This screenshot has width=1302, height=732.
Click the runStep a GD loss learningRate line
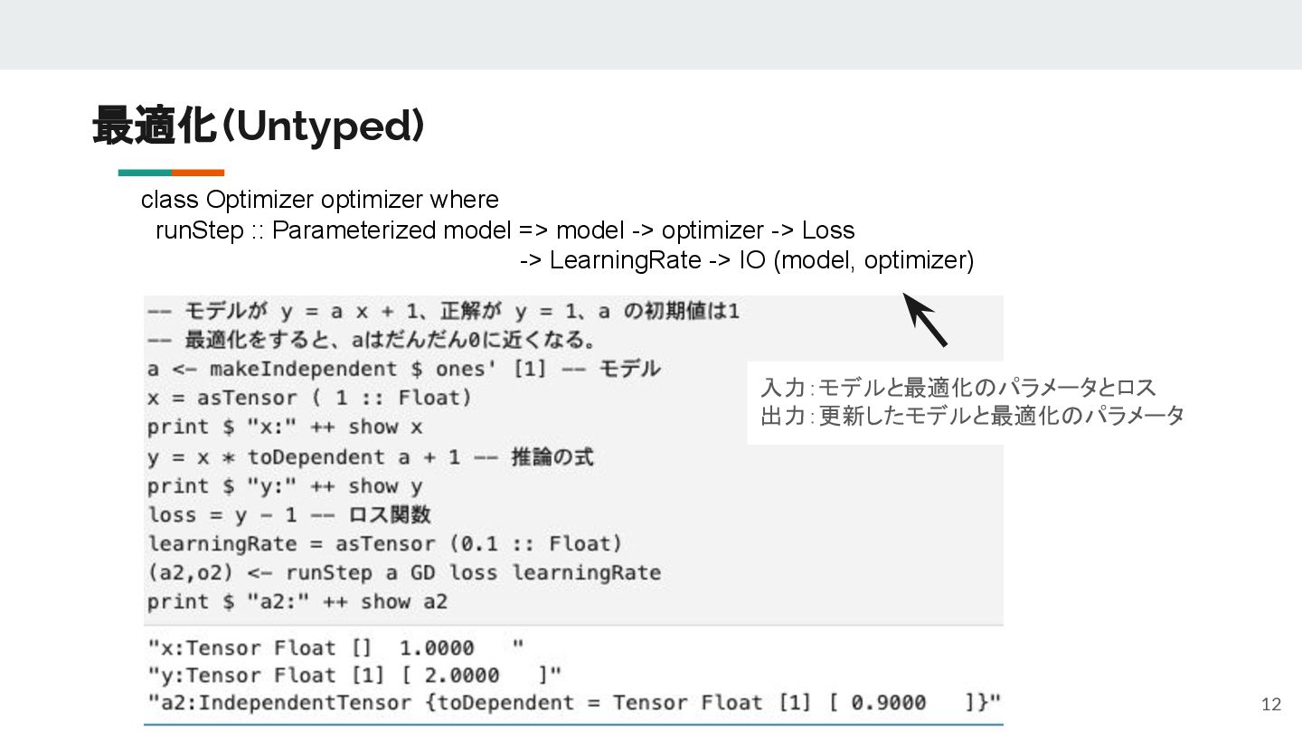point(404,573)
